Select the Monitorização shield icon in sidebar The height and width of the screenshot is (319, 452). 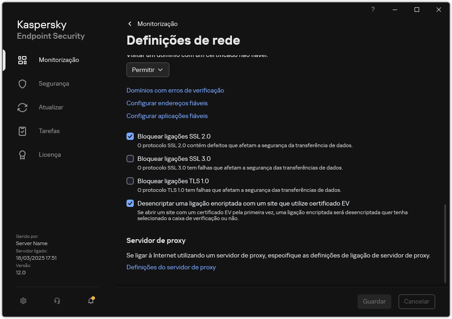[x=22, y=60]
